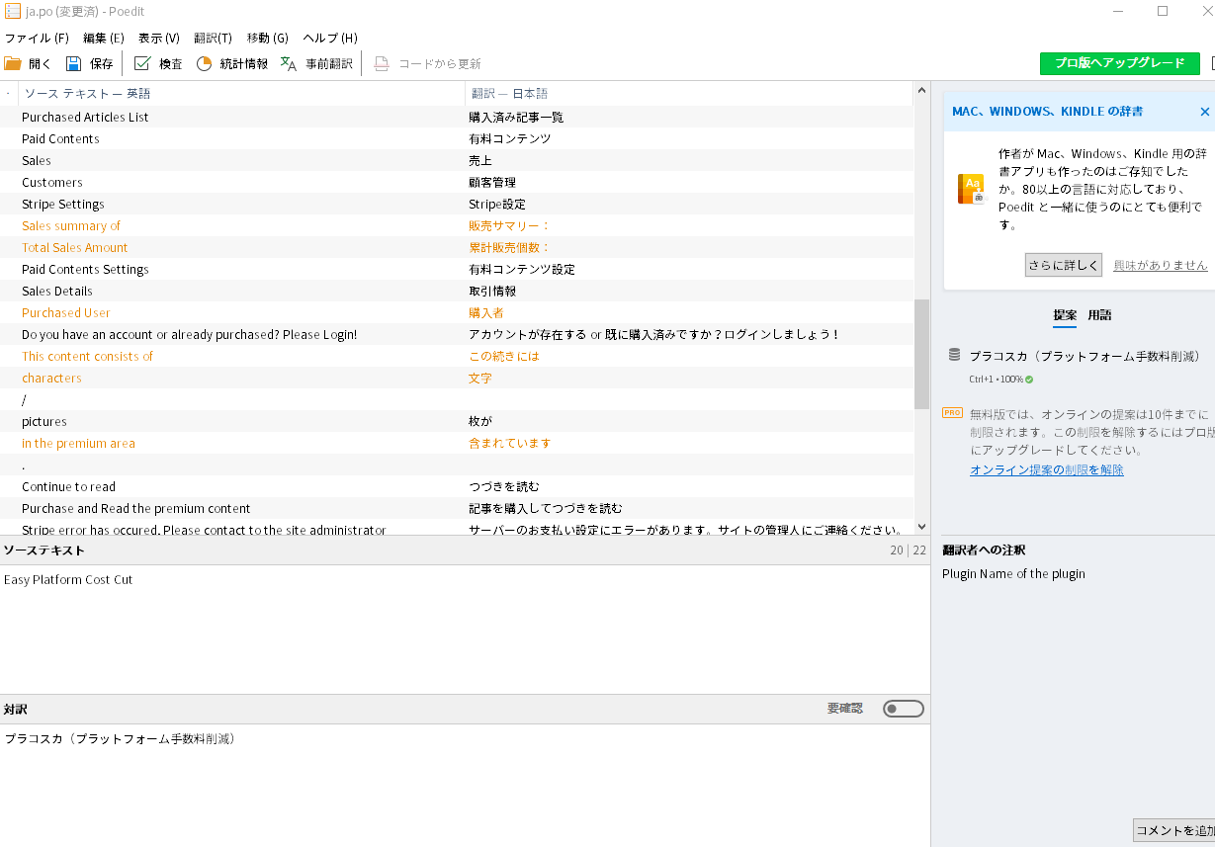The width and height of the screenshot is (1215, 847).
Task: Open the ヘルプ (H) menu
Action: pyautogui.click(x=330, y=38)
